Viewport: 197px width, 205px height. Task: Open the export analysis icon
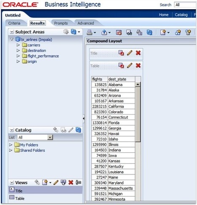point(104,32)
